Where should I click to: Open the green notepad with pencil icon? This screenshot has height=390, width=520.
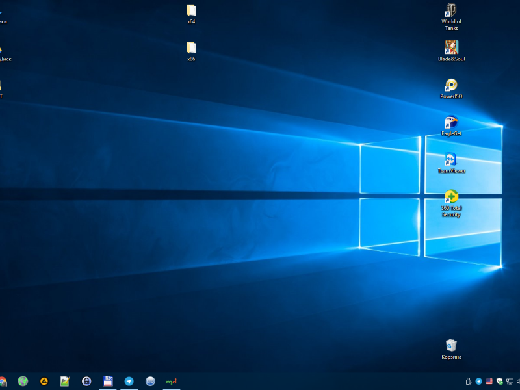pyautogui.click(x=65, y=382)
